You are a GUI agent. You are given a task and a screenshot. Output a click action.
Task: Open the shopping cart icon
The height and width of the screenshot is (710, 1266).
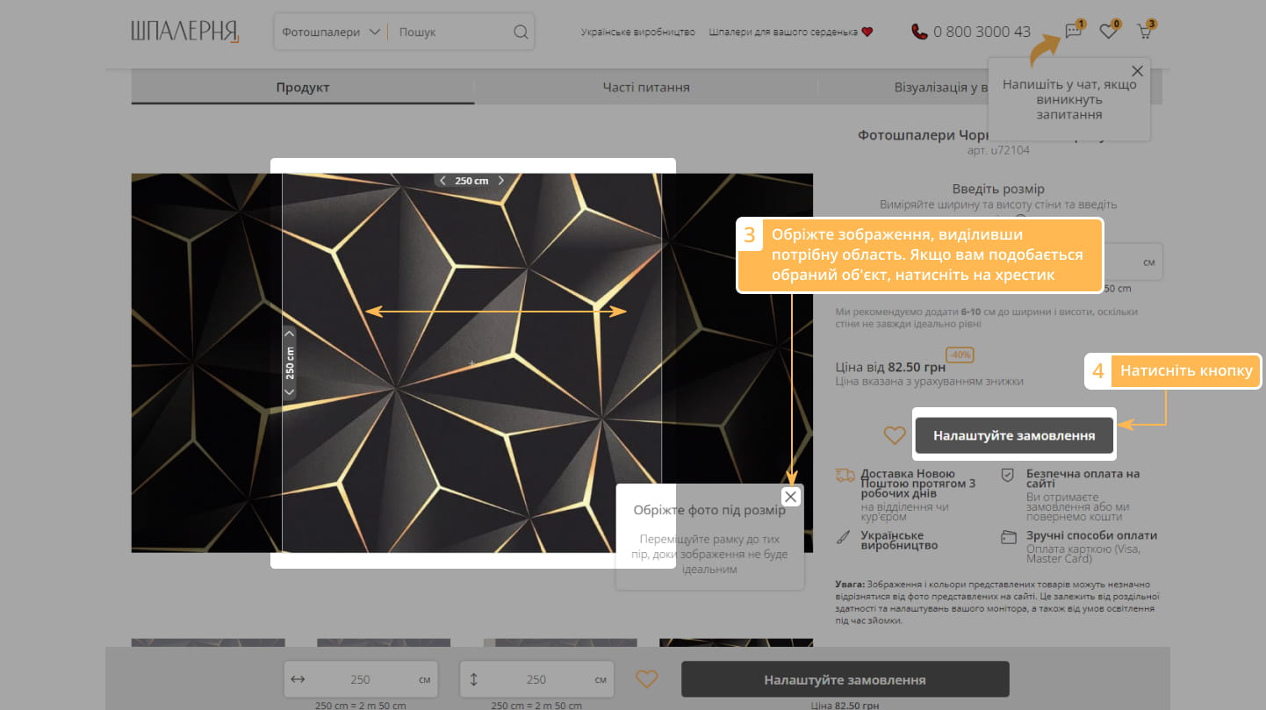tap(1144, 32)
